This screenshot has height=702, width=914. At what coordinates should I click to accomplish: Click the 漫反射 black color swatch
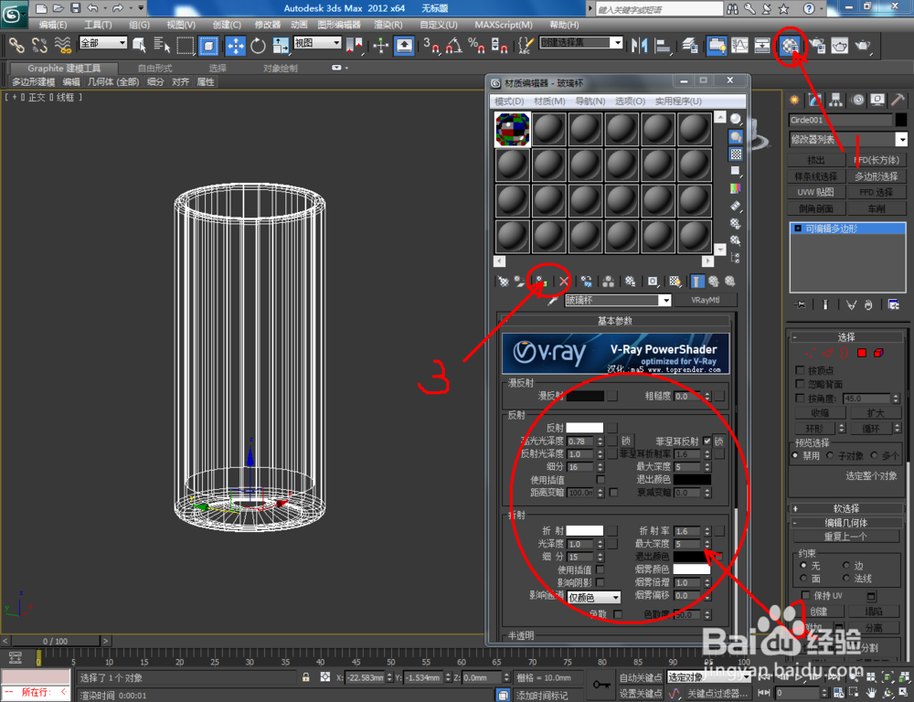(x=585, y=396)
